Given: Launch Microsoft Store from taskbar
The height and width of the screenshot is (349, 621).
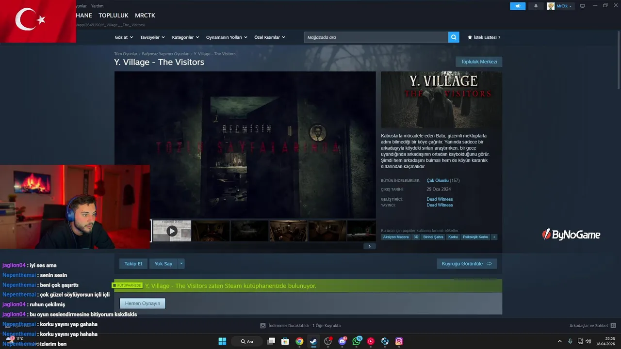Looking at the screenshot, I should pyautogui.click(x=285, y=341).
